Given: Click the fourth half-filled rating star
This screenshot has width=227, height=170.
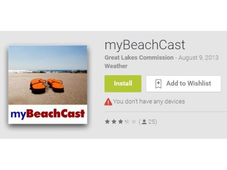Looking at the screenshot, I should pyautogui.click(x=127, y=122).
